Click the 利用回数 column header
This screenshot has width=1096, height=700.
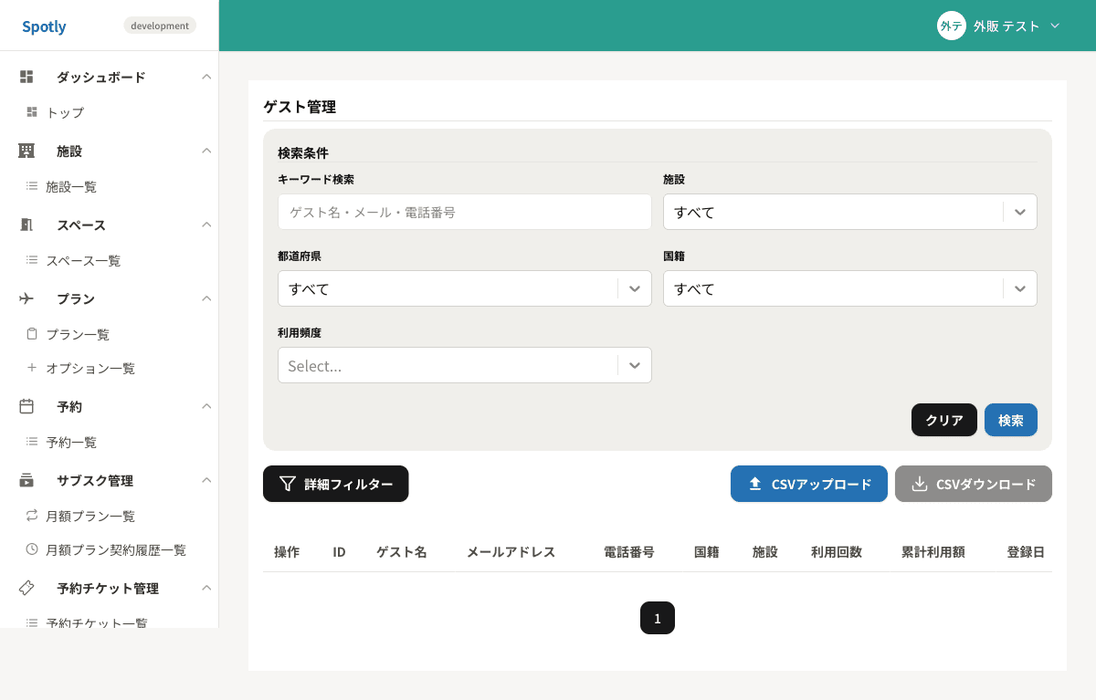coord(837,551)
